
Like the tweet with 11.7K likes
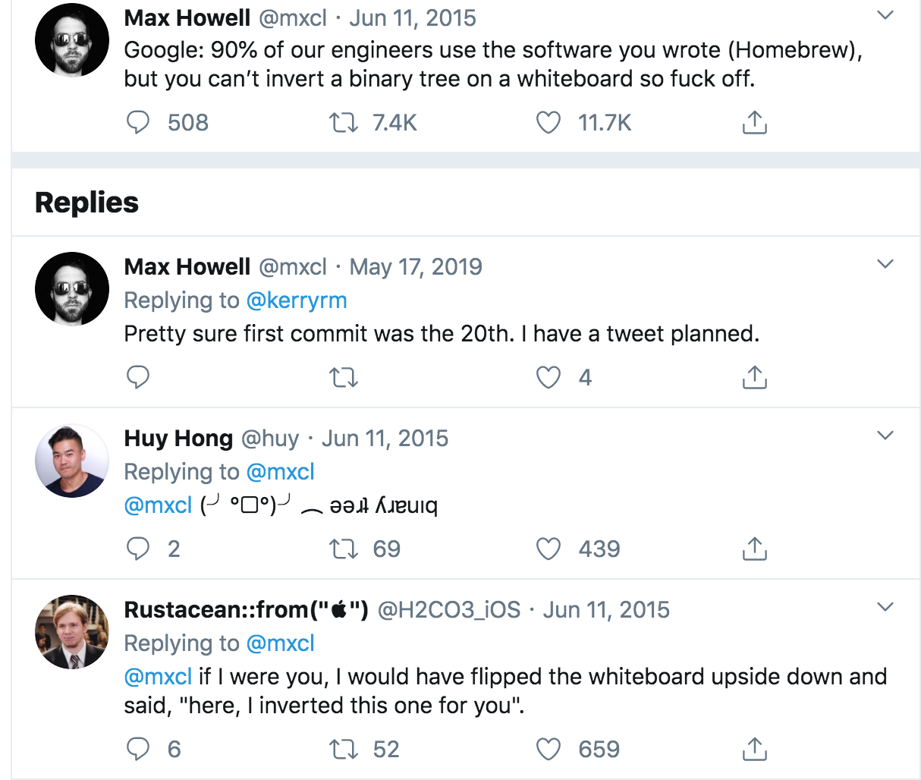[549, 123]
